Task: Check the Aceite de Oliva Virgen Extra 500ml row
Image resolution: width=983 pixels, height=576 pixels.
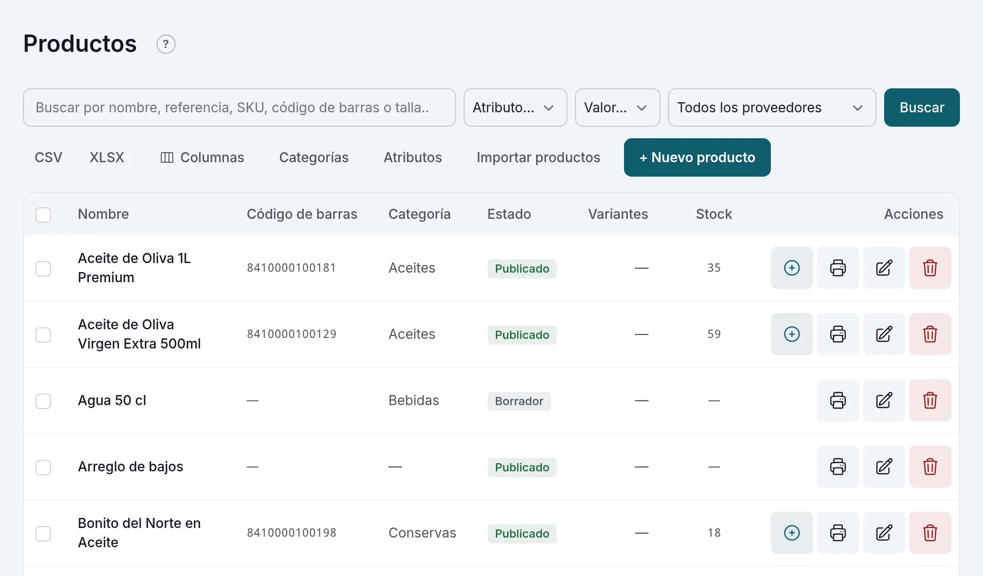Action: [x=43, y=335]
